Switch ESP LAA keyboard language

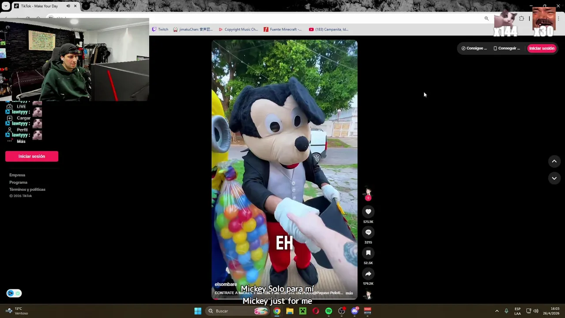click(x=517, y=311)
